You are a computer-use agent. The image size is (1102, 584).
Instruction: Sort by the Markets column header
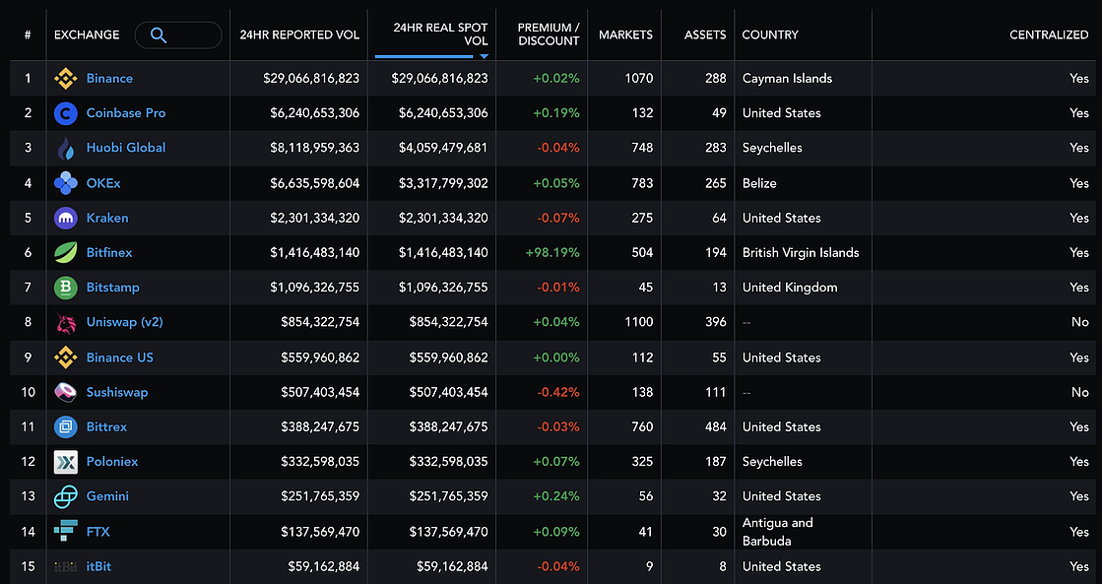[625, 34]
